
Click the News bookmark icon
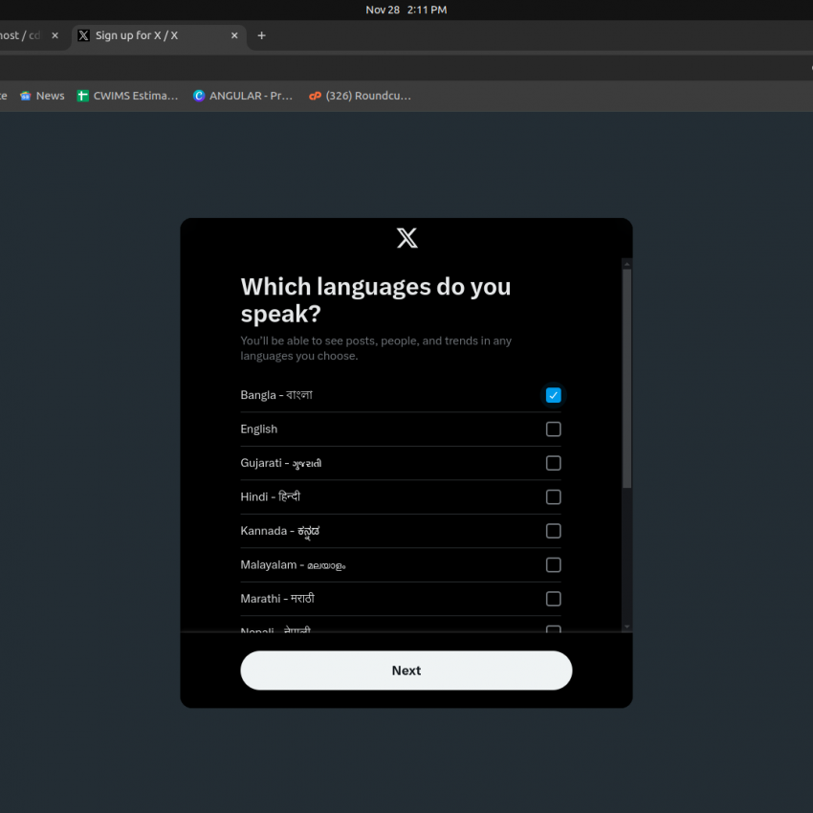pyautogui.click(x=26, y=96)
